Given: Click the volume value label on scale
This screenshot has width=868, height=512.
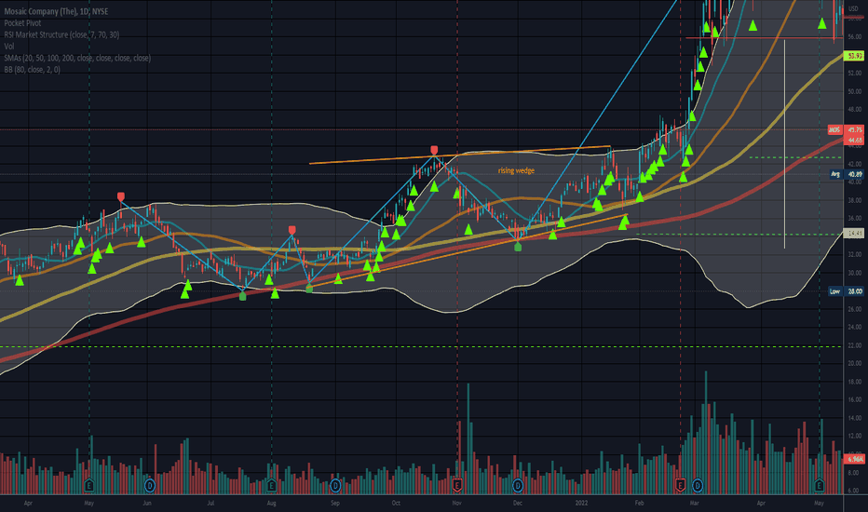Looking at the screenshot, I should point(855,460).
